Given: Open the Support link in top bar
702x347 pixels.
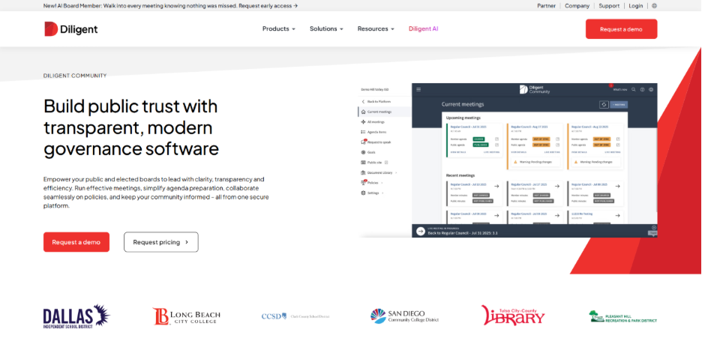Looking at the screenshot, I should click(x=609, y=6).
